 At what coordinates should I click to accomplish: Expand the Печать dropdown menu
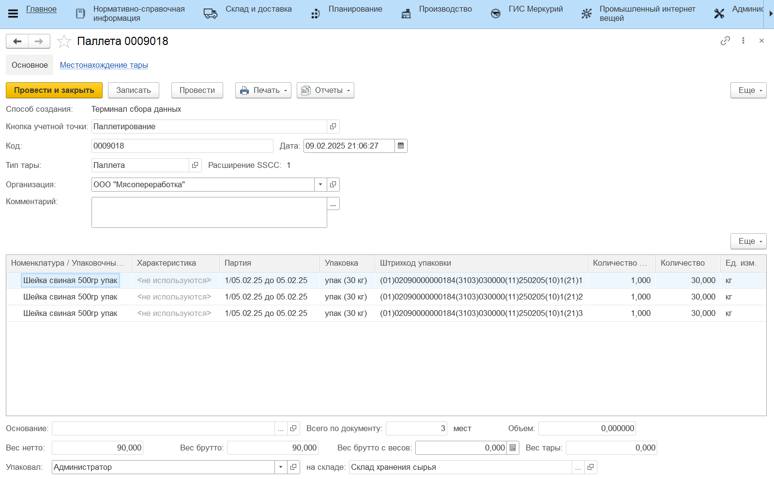coord(263,90)
